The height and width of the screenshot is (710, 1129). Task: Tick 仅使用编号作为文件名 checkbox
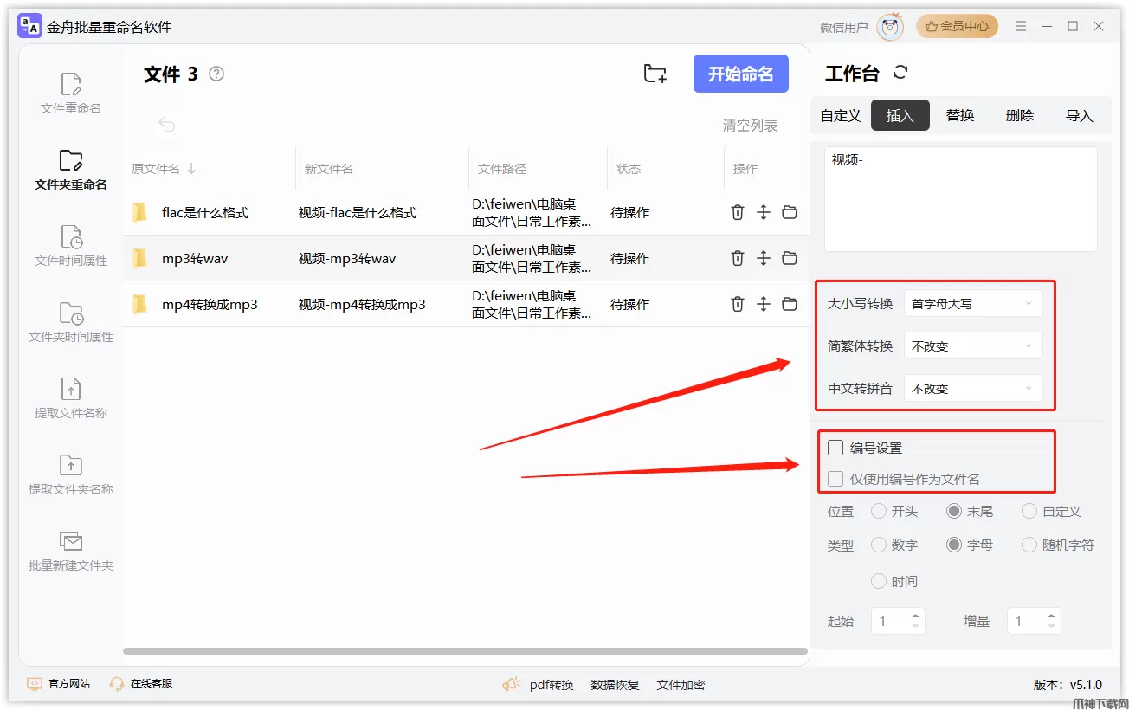pos(835,479)
